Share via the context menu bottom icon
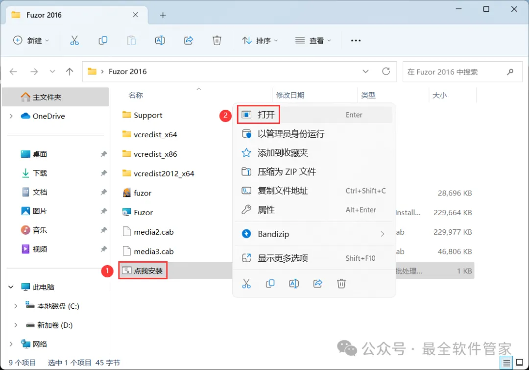Viewport: 529px width, 370px height. [x=317, y=284]
